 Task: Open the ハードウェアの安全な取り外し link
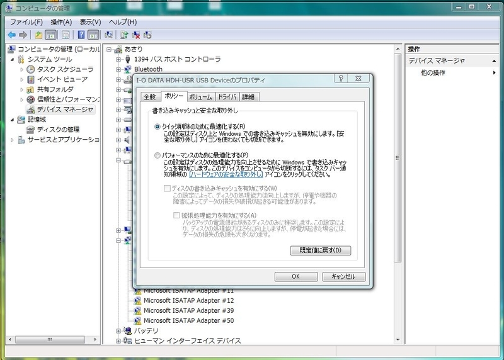click(226, 174)
